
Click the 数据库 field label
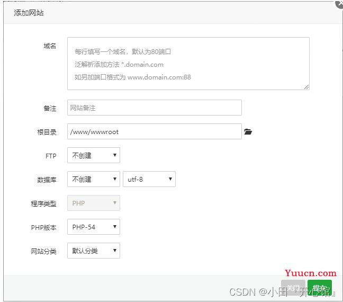coord(47,180)
